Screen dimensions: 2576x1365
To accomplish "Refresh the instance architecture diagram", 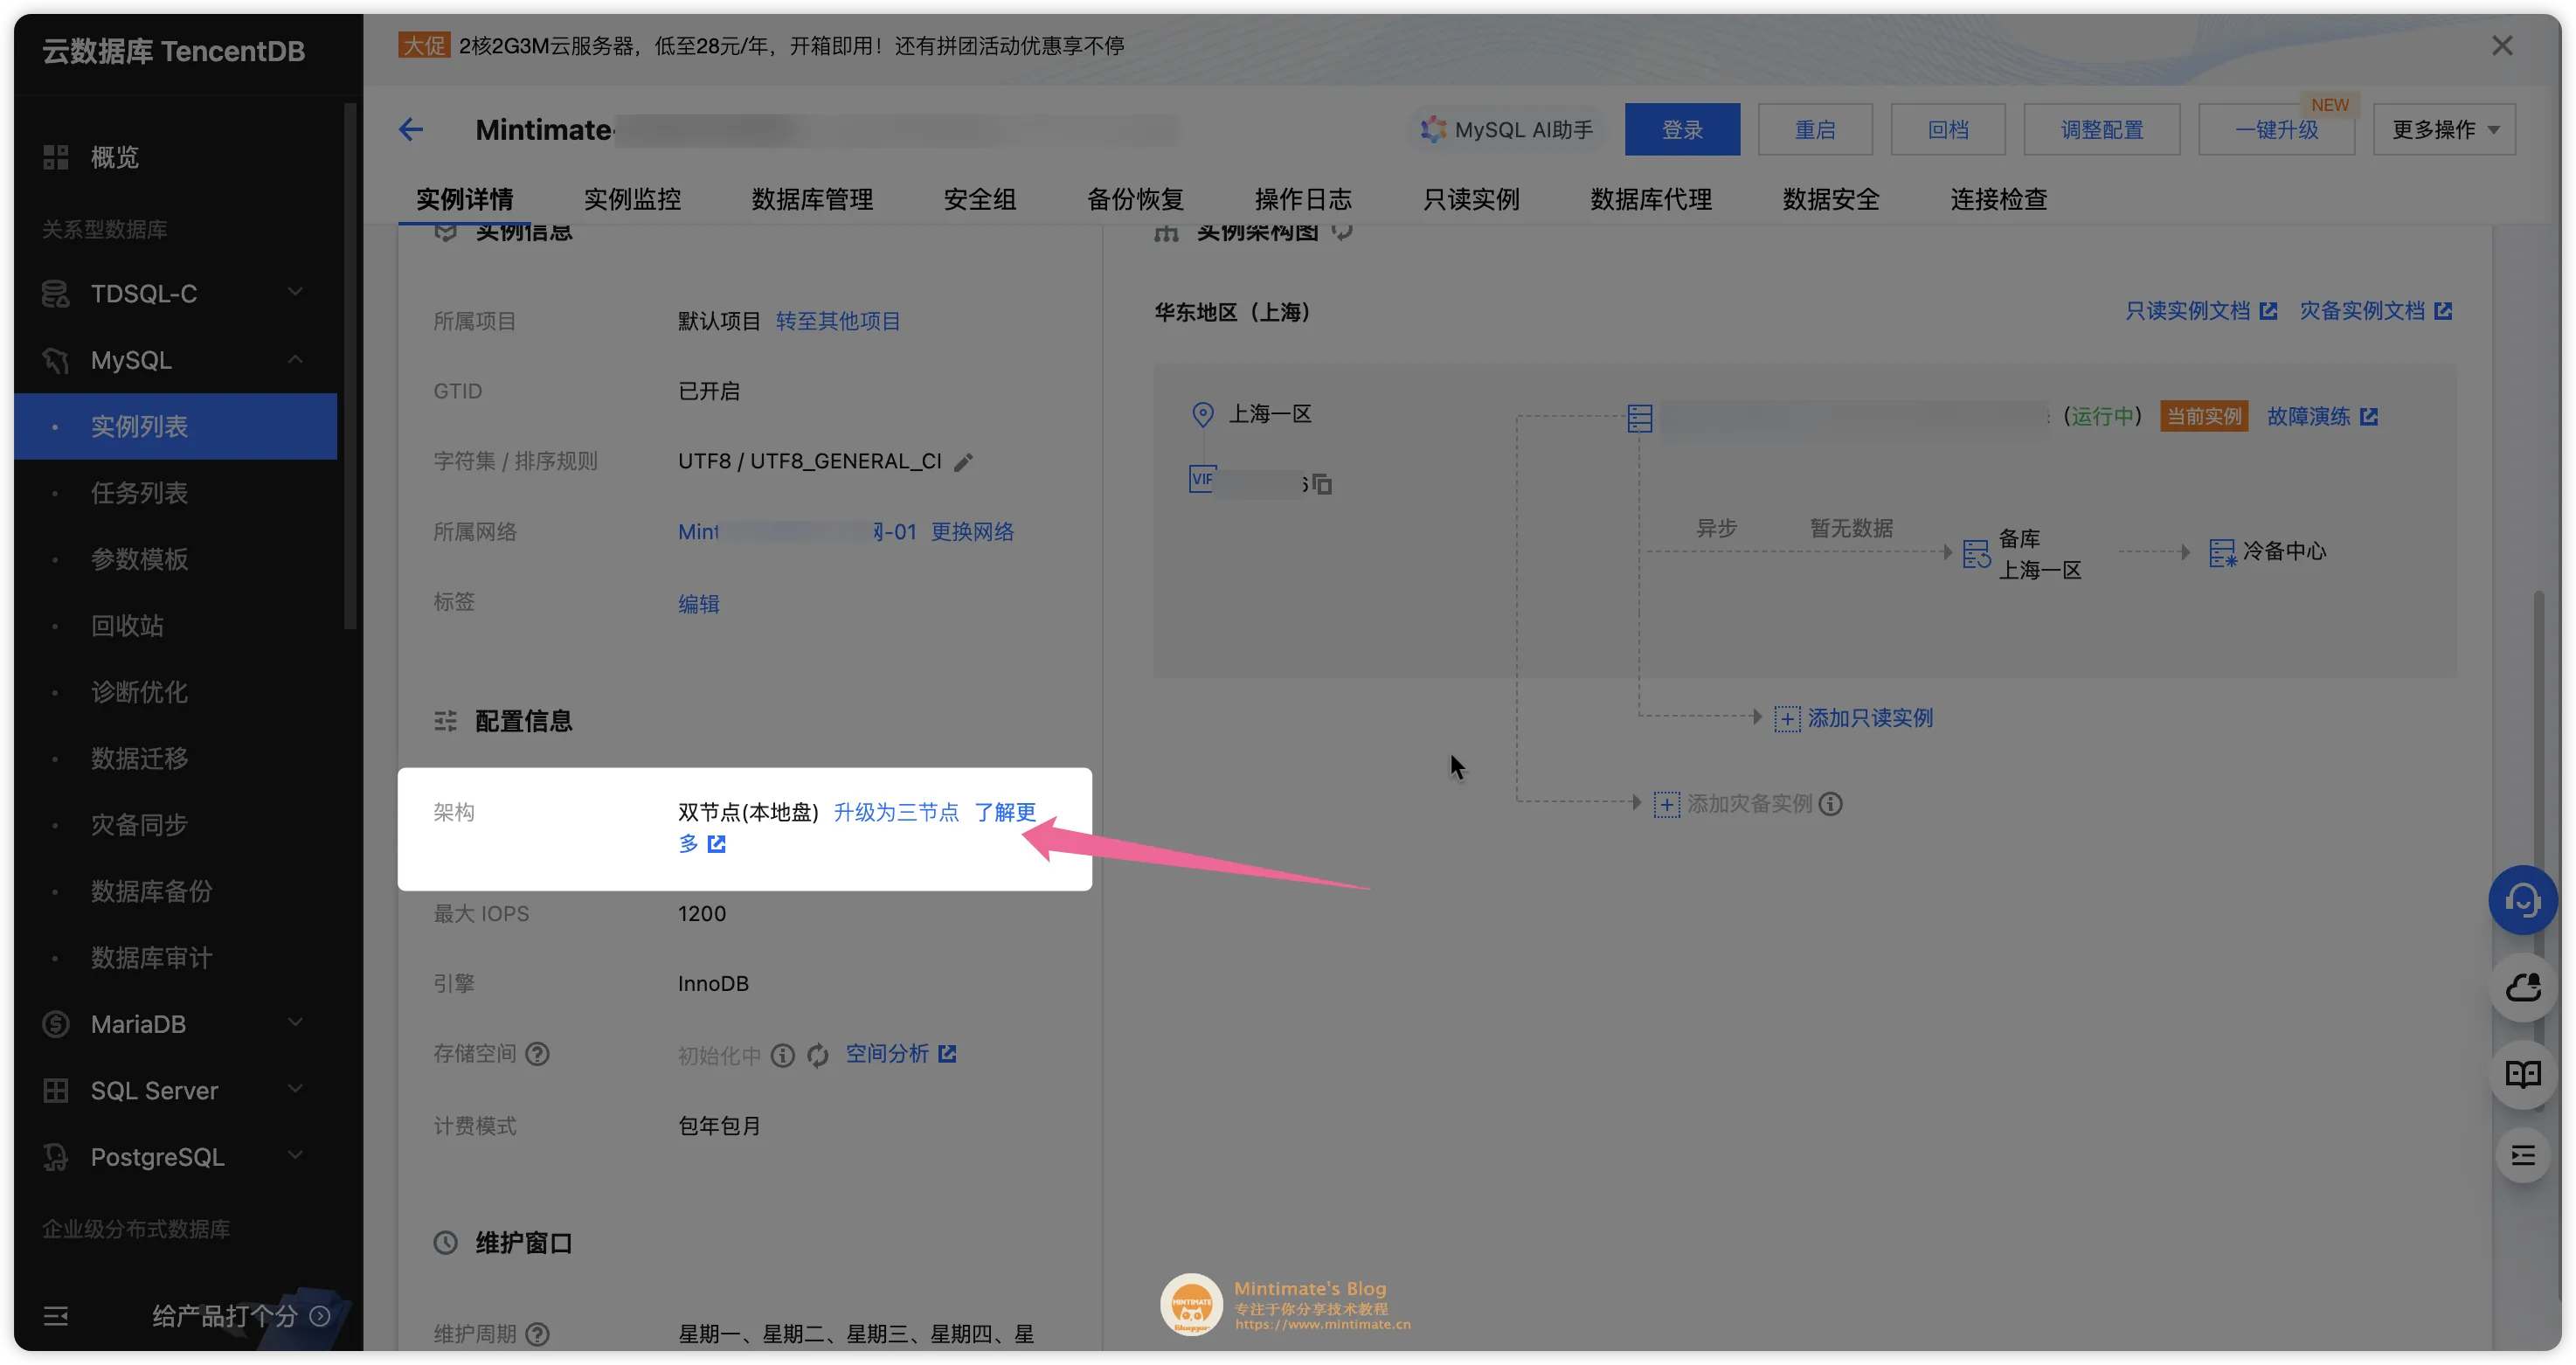I will click(x=1342, y=232).
